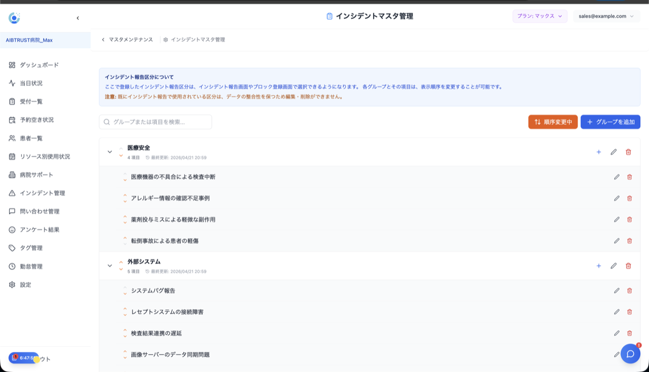Click the pencil icon to edit 医療安全 group
Image resolution: width=649 pixels, height=372 pixels.
(613, 152)
